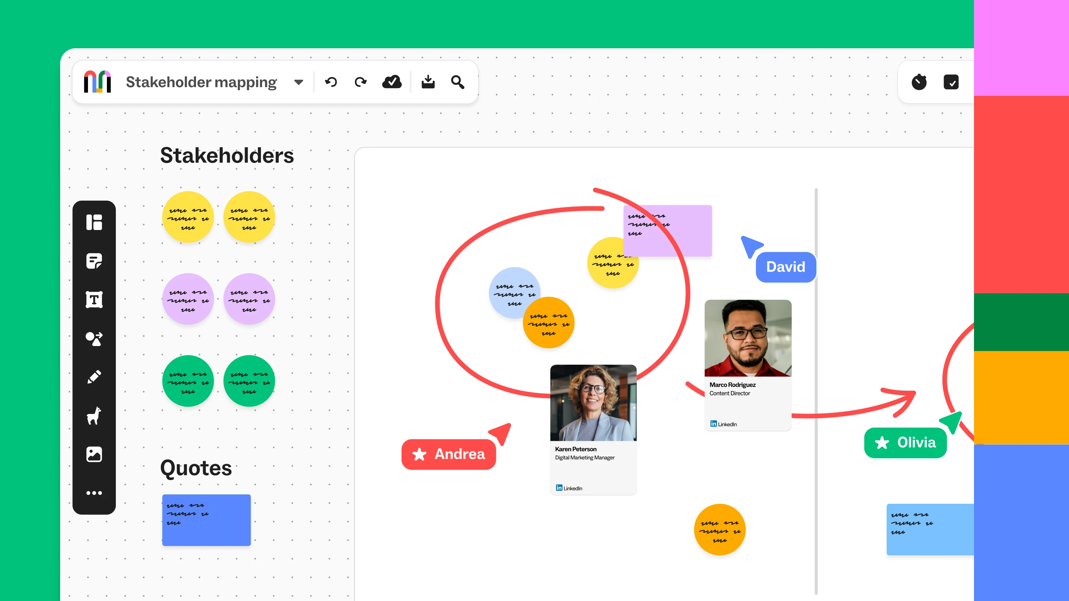The width and height of the screenshot is (1069, 601).
Task: Click Marco Rodriguez's profile photo
Action: (x=748, y=338)
